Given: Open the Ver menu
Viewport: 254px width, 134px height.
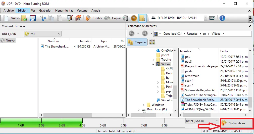Looking at the screenshot, I should click(33, 11).
